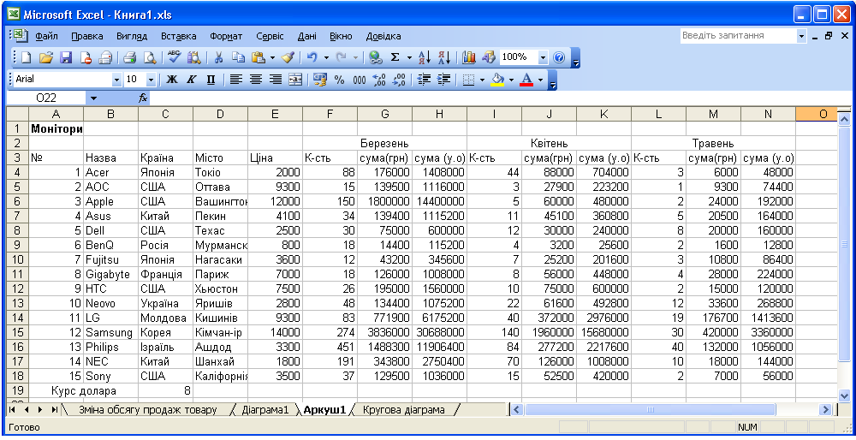
Task: Open the Формат menu
Action: [226, 36]
